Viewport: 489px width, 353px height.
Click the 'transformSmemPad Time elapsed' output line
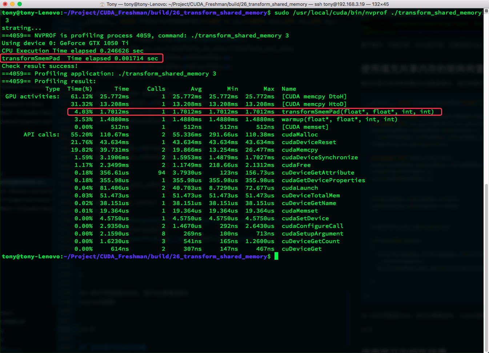coord(80,58)
